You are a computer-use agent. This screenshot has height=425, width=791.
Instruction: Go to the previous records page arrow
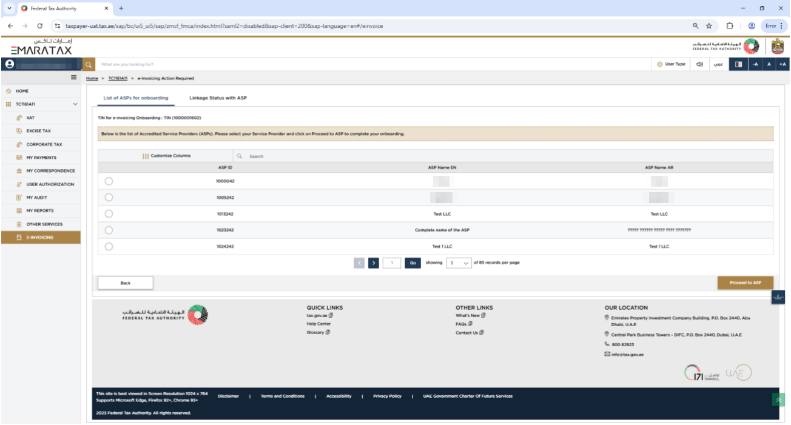pyautogui.click(x=359, y=263)
